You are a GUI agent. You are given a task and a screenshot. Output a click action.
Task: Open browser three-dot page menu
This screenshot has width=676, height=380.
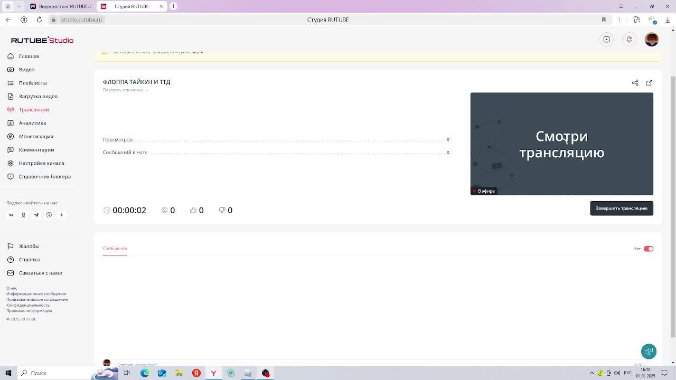(619, 20)
